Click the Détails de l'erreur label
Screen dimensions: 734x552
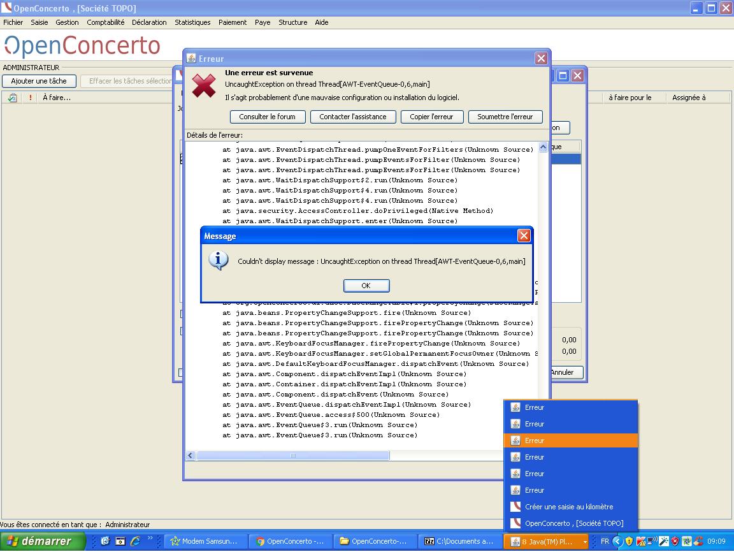[x=215, y=135]
